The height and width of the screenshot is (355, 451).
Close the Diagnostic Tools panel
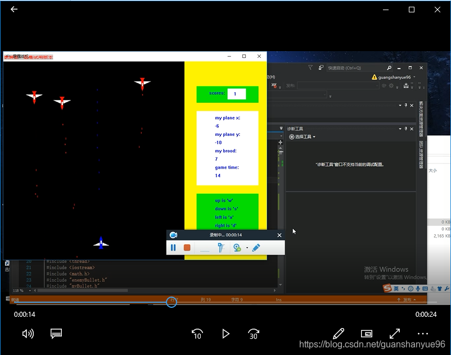click(x=412, y=129)
